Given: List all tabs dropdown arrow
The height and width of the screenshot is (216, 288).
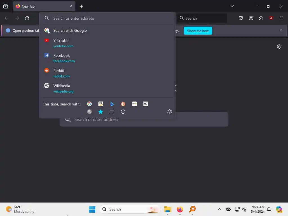Looking at the screenshot, I should pos(232,6).
